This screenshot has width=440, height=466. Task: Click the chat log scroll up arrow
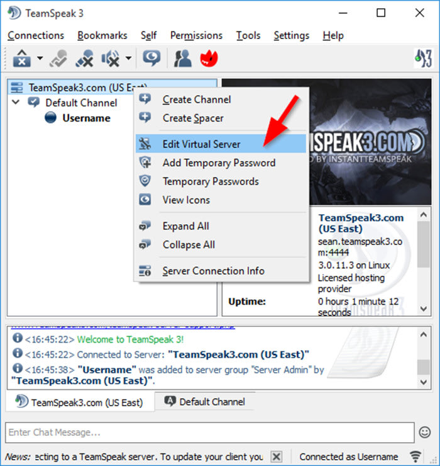tap(424, 334)
